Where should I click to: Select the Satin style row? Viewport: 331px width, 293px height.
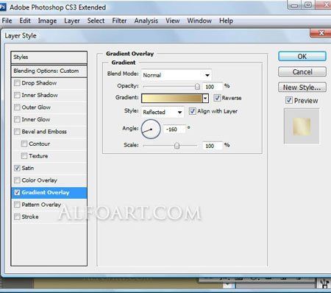click(49, 168)
